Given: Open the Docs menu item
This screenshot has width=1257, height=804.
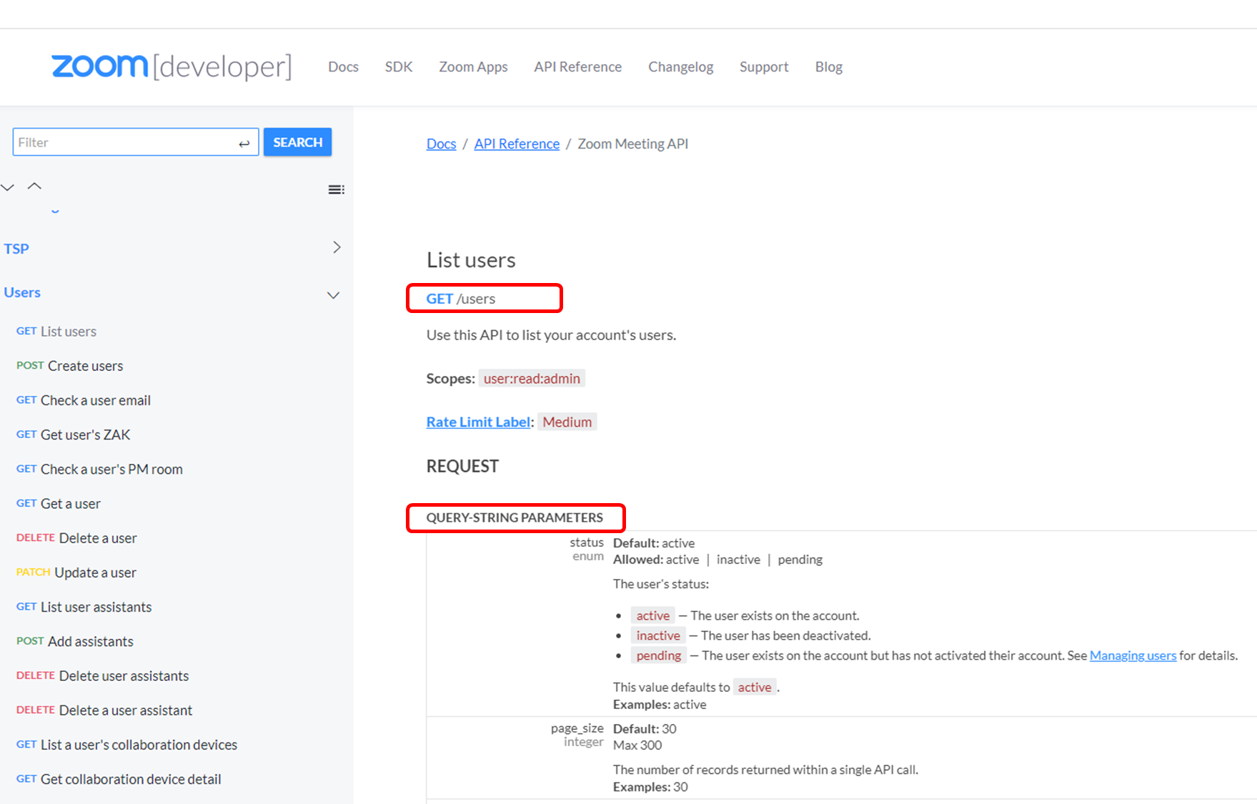Looking at the screenshot, I should pyautogui.click(x=343, y=66).
